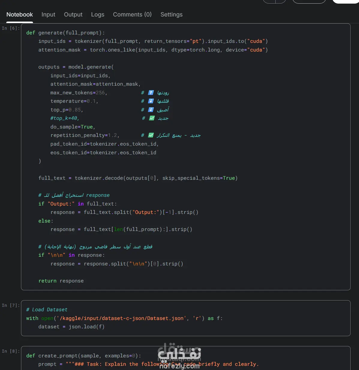Click the In [8] cell label
The width and height of the screenshot is (359, 370).
(11, 351)
